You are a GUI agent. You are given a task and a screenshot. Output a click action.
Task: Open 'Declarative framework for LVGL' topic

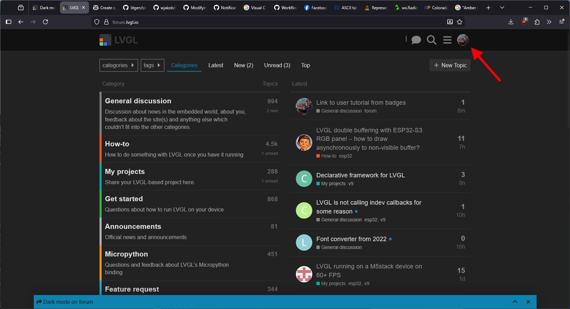click(x=360, y=175)
